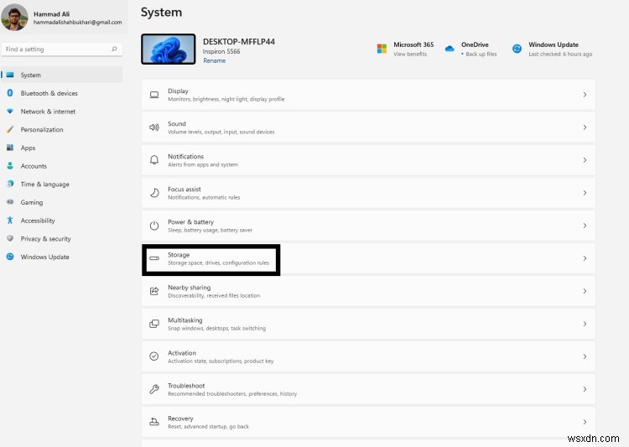Click the Accounts person icon

pos(10,166)
